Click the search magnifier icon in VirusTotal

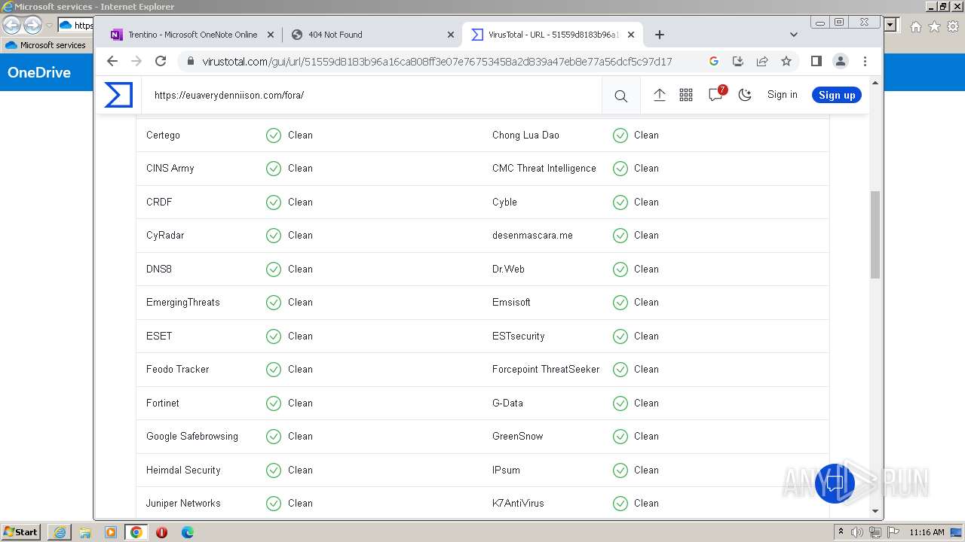click(x=620, y=96)
